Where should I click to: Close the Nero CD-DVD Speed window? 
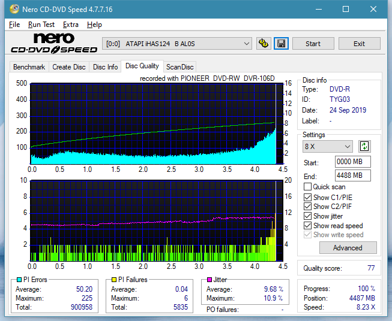[373, 9]
